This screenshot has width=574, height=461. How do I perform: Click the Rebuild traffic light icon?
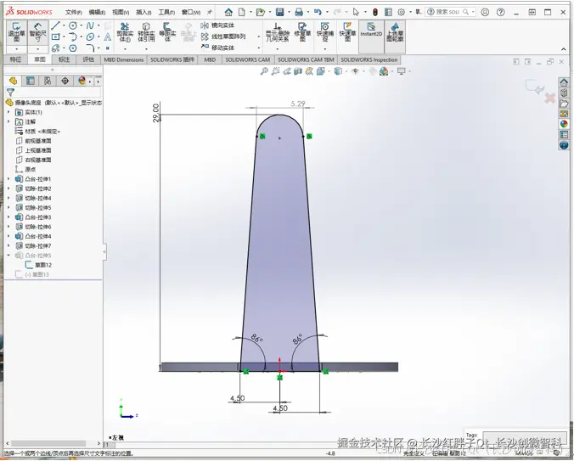[x=375, y=12]
